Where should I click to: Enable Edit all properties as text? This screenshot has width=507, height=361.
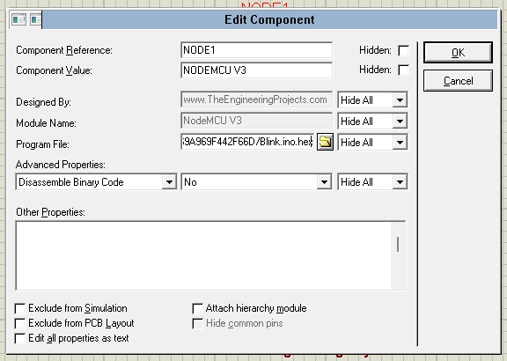[x=20, y=338]
